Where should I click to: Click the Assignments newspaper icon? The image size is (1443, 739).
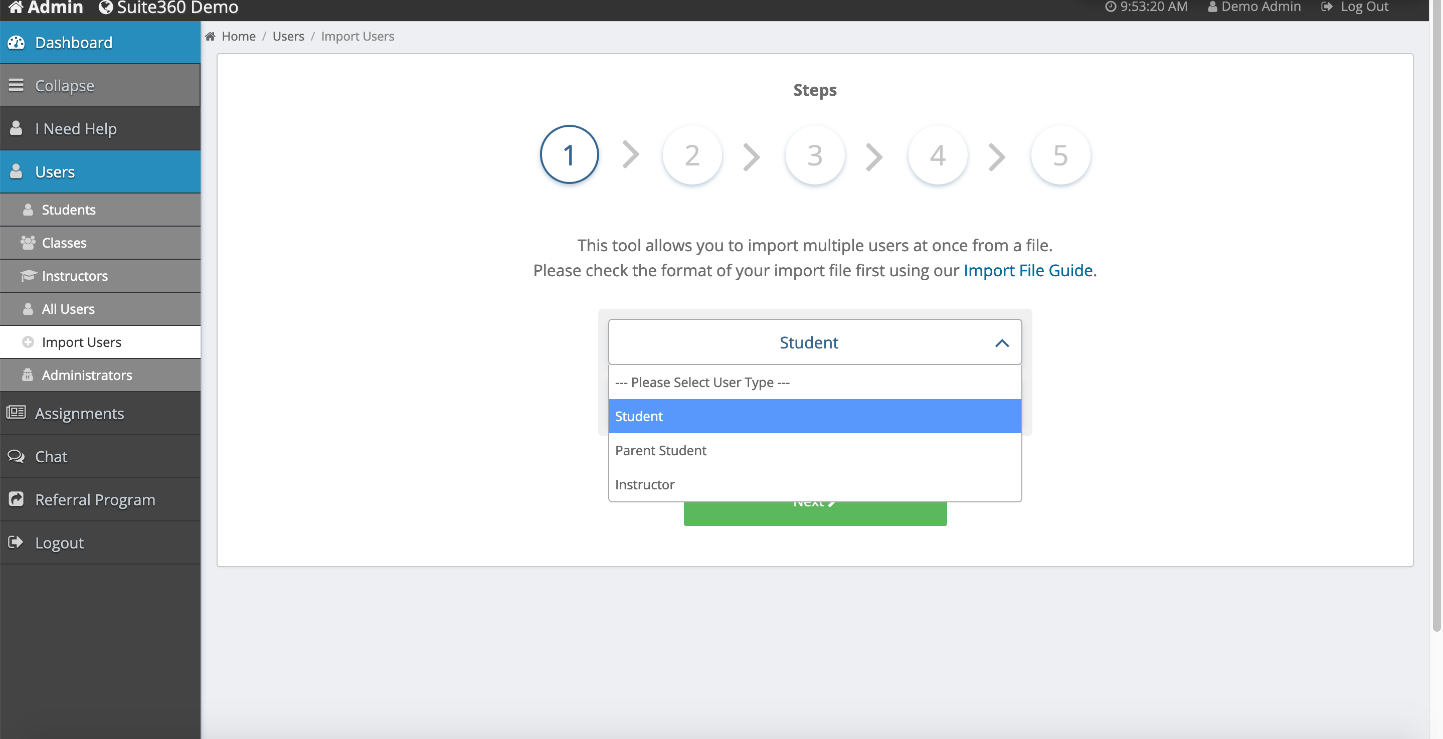(16, 413)
